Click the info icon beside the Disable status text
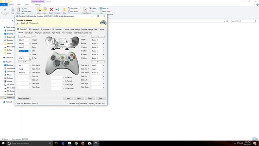This screenshot has width=259, height=146. click(x=18, y=24)
